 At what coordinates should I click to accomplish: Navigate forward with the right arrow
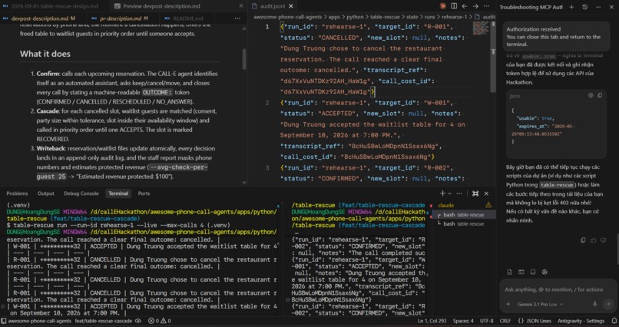click(475, 6)
